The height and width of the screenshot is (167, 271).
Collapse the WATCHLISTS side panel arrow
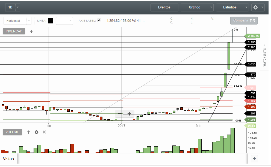click(264, 45)
